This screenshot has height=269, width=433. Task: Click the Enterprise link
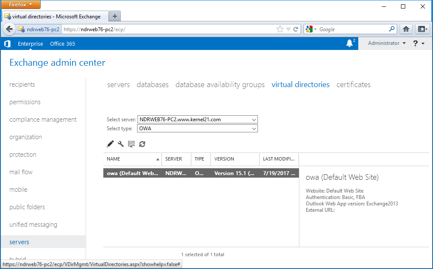pyautogui.click(x=30, y=44)
